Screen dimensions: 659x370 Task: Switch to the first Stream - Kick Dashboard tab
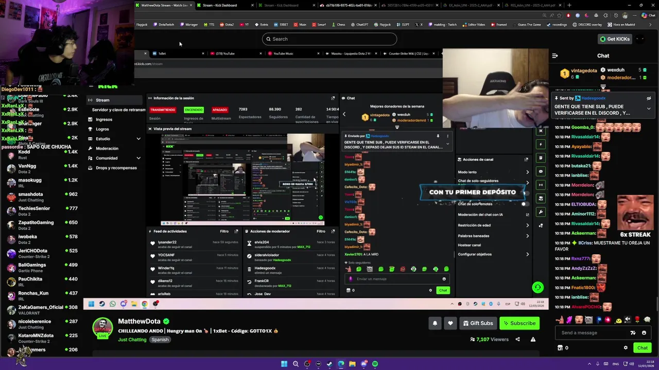coord(226,5)
